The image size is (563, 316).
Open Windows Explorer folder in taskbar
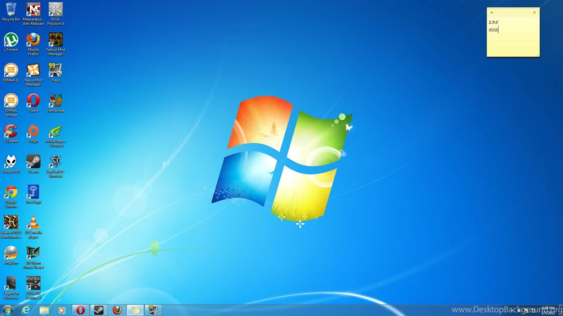click(x=44, y=310)
